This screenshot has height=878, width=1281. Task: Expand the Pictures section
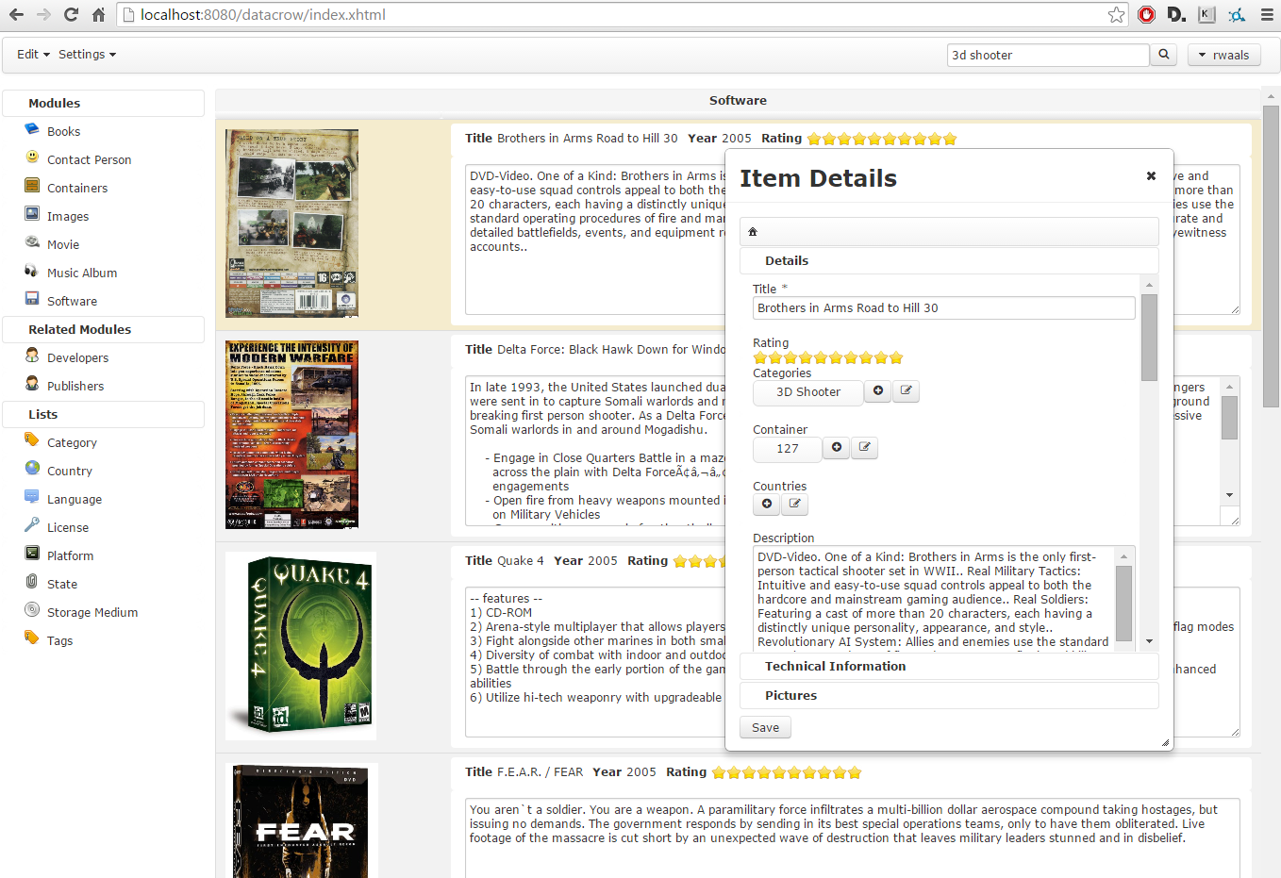point(790,696)
